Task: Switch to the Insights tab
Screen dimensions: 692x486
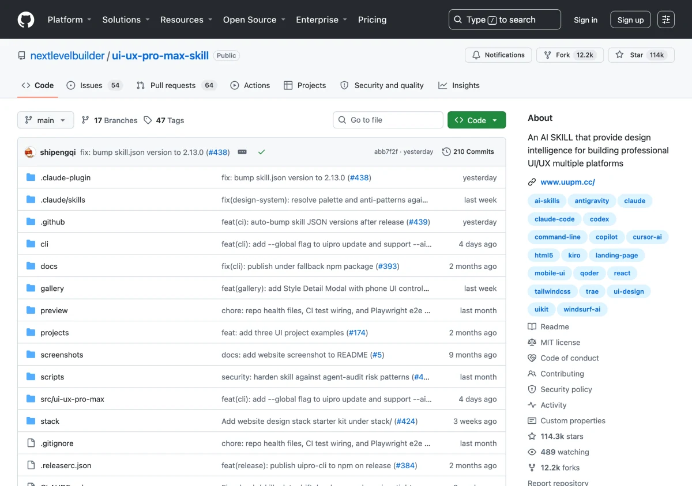Action: 458,85
